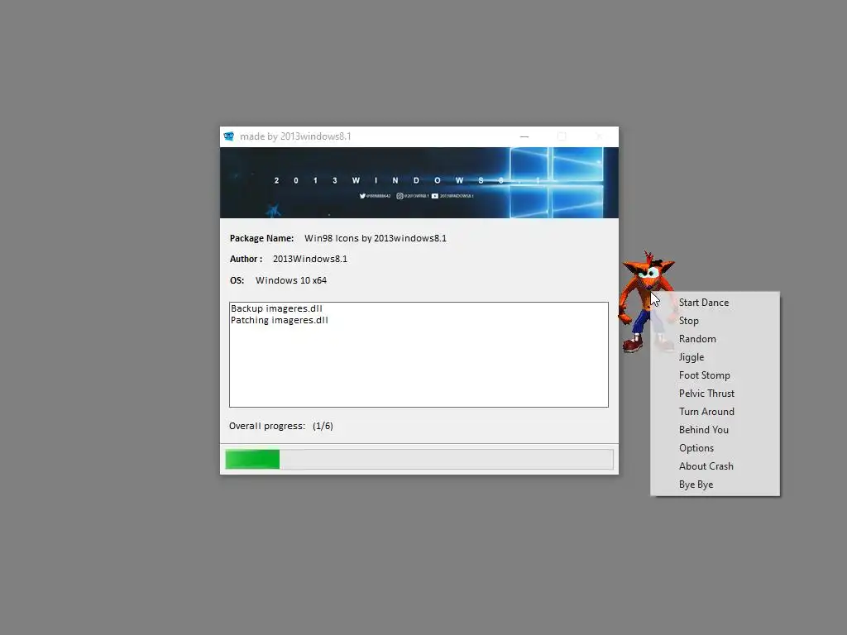Click the installer close button
This screenshot has height=635, width=847.
pyautogui.click(x=599, y=136)
